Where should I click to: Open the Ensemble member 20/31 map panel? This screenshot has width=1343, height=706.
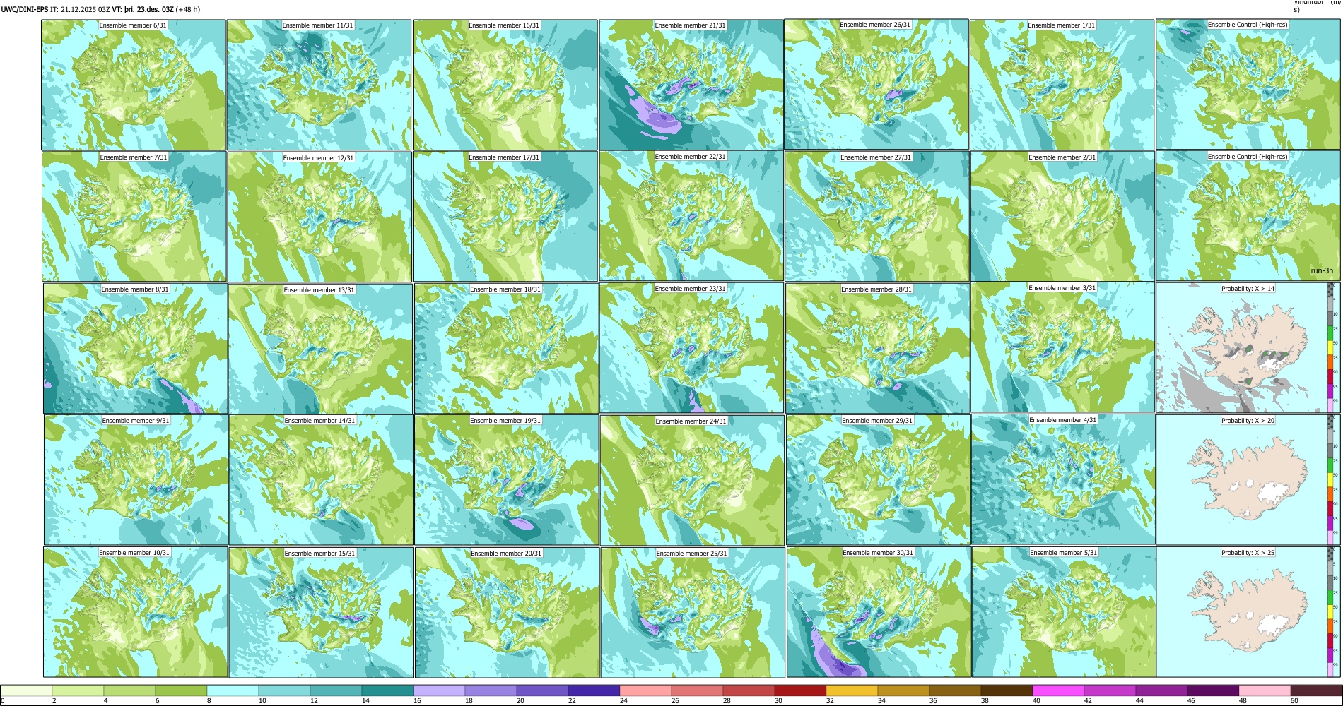[x=507, y=612]
